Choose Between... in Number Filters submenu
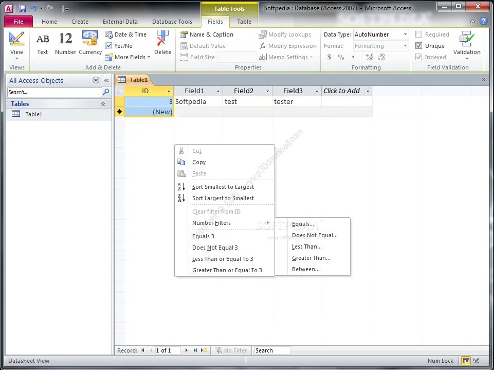Viewport: 494px width, 370px height. pos(305,269)
